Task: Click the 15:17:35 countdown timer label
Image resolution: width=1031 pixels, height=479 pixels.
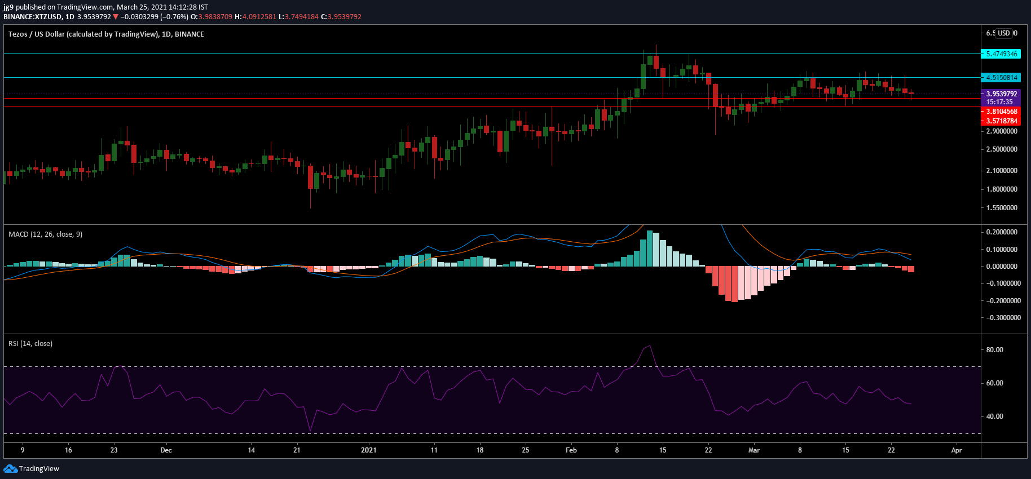Action: coord(1001,102)
